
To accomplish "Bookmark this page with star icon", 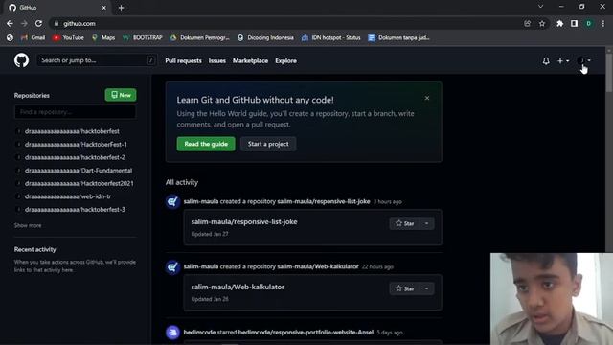I will pyautogui.click(x=542, y=23).
